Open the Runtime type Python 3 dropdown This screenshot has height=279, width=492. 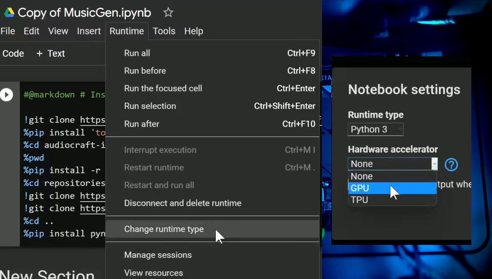click(375, 129)
